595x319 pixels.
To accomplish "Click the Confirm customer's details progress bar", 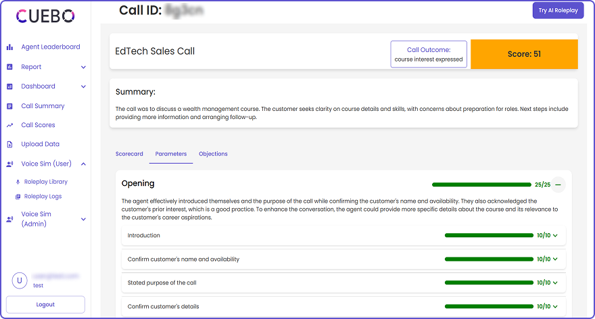I will coord(489,306).
